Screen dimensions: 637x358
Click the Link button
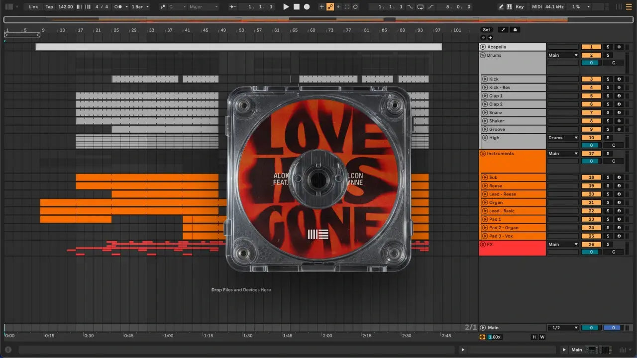coord(33,7)
